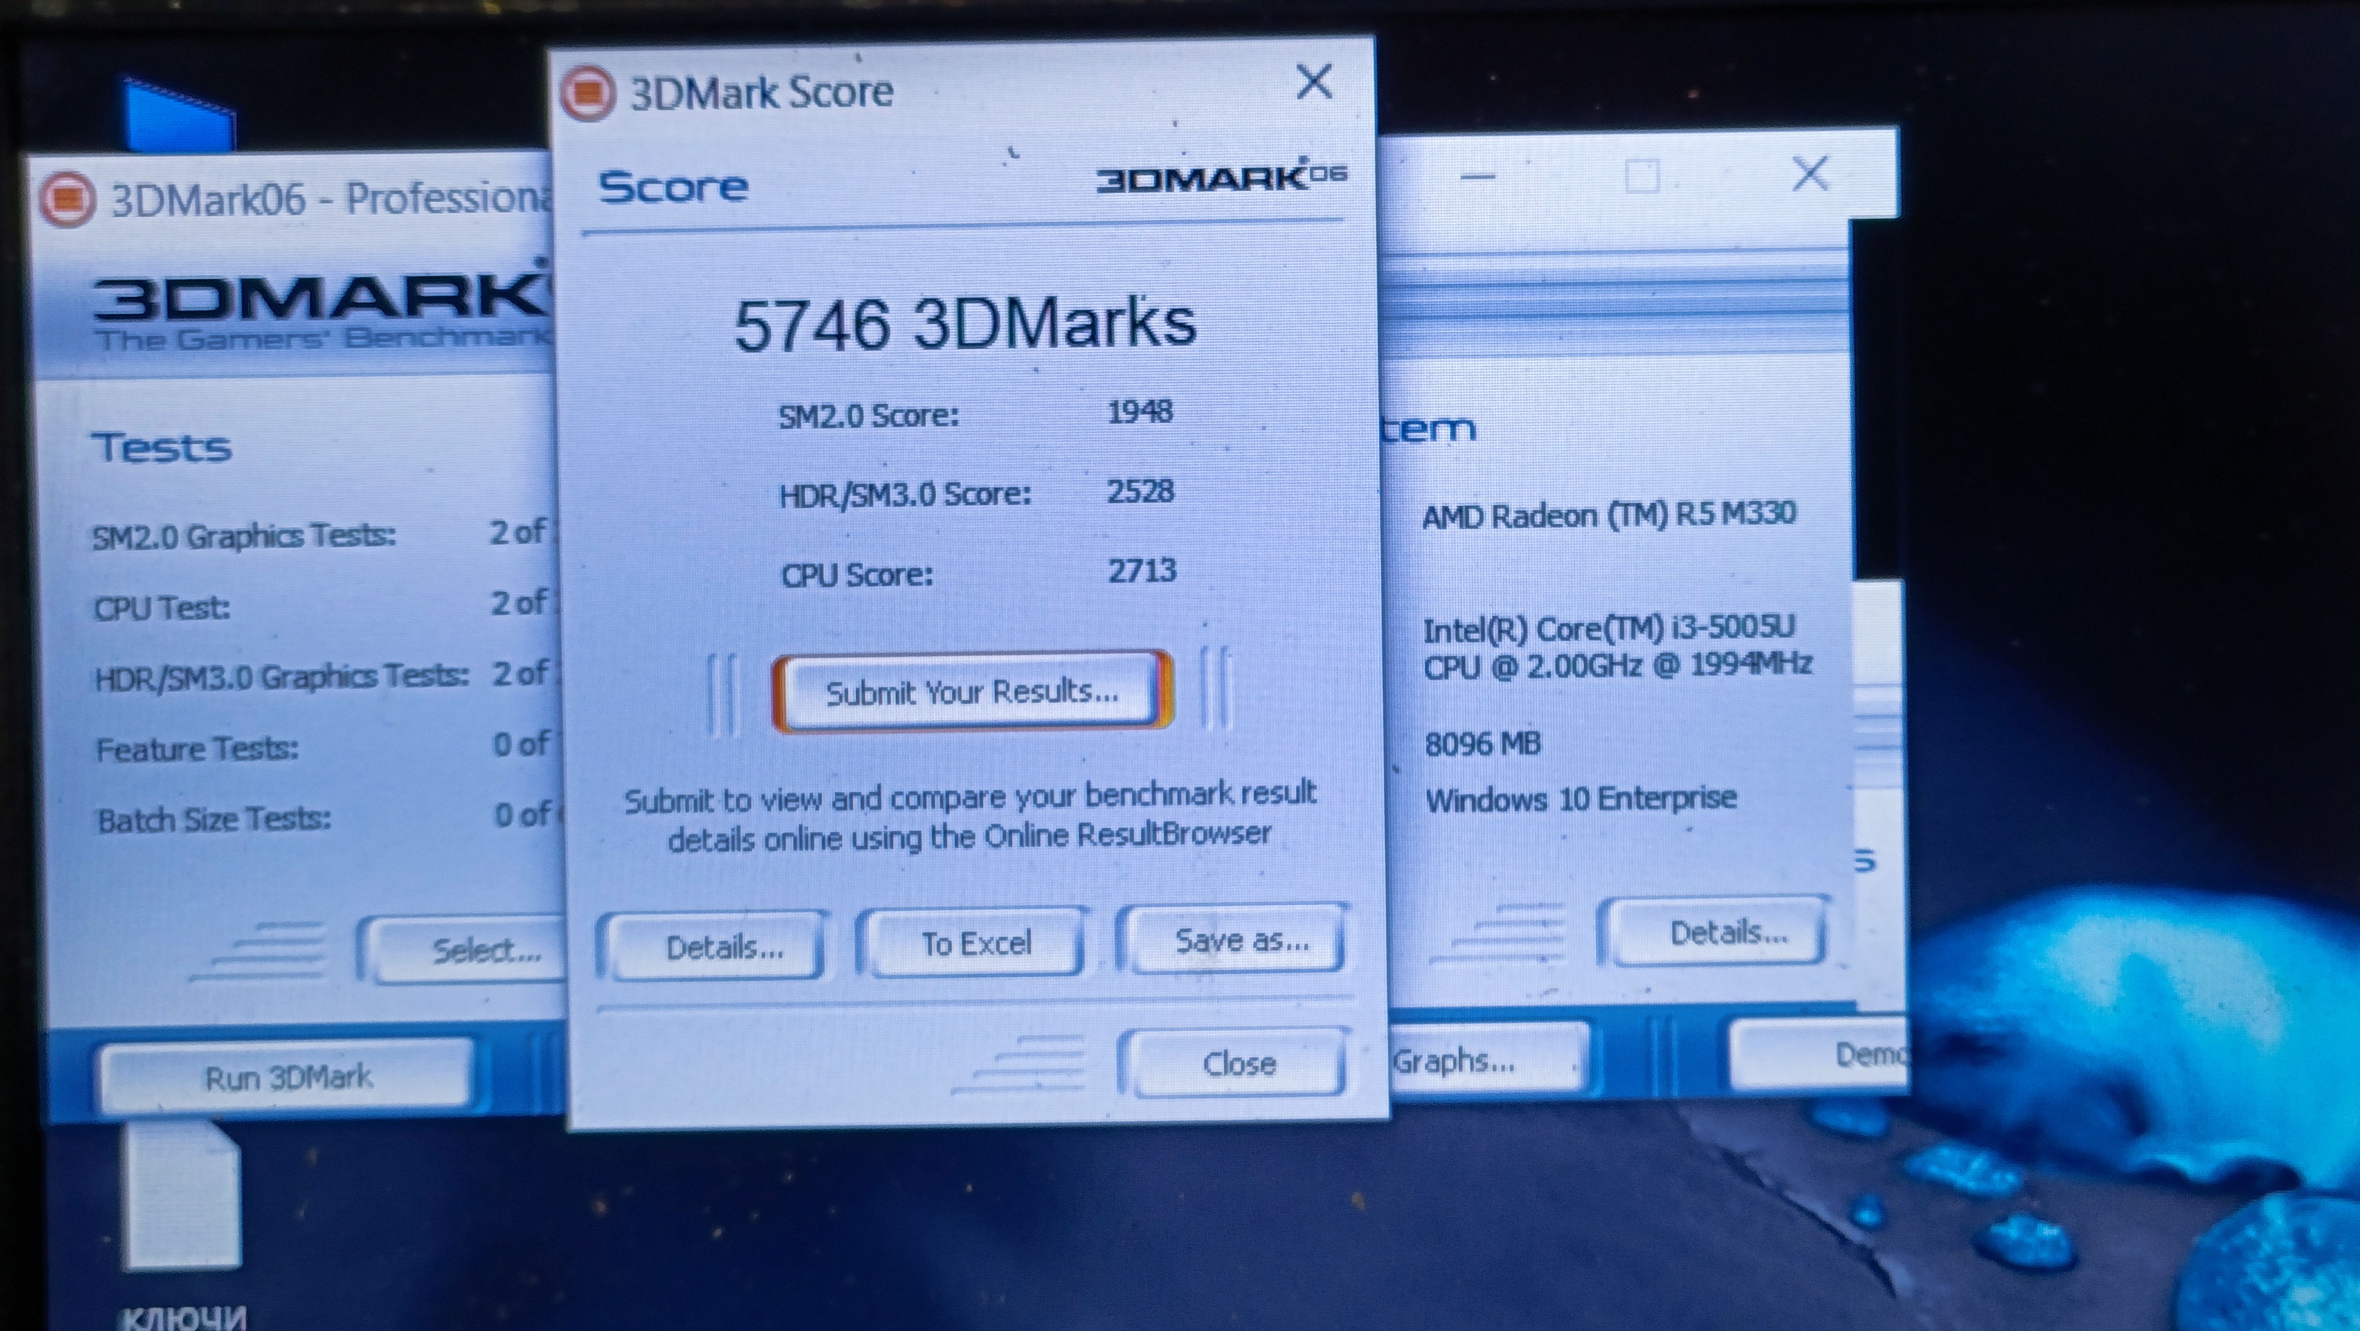2360x1331 pixels.
Task: Click AMD Radeon (TM) R5 M330 text
Action: (1609, 515)
